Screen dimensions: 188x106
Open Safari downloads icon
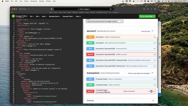tap(144, 9)
